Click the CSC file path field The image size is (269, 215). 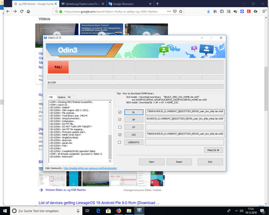[185, 134]
